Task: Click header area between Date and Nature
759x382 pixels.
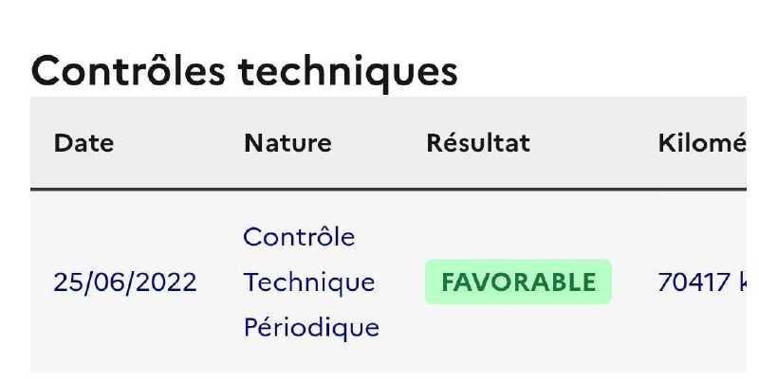Action: [179, 143]
